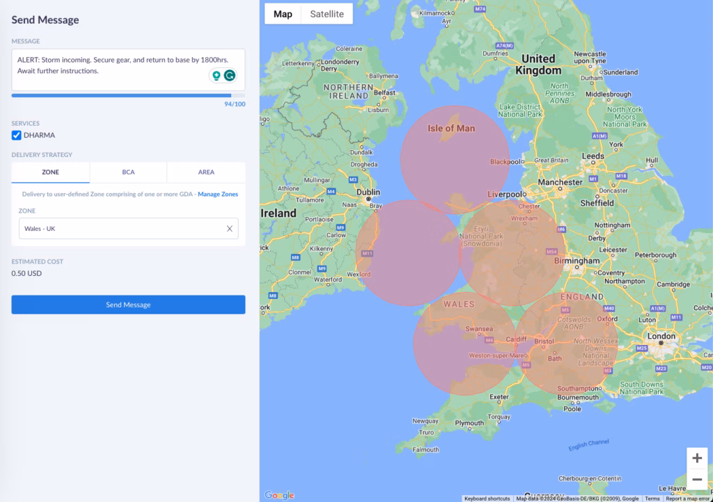
Task: Open the Manage Zones link
Action: point(218,194)
